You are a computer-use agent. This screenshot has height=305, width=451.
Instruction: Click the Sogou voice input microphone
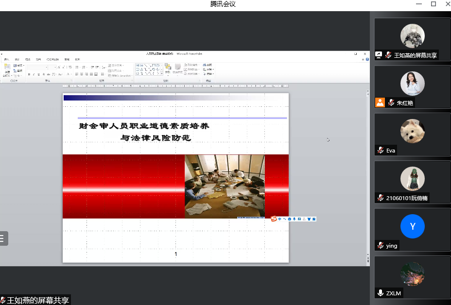pos(295,219)
